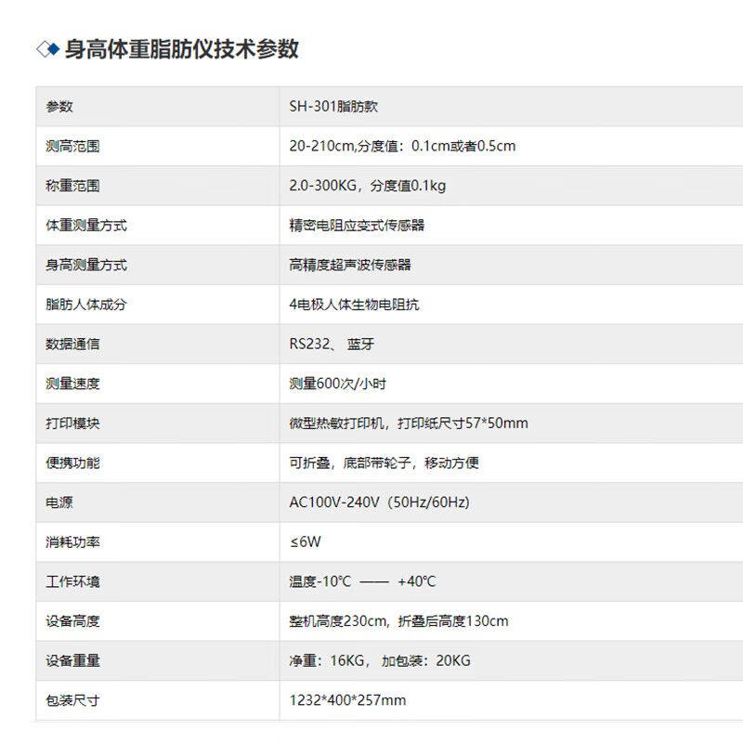
Task: Click the 打印模块 row label
Action: (72, 424)
